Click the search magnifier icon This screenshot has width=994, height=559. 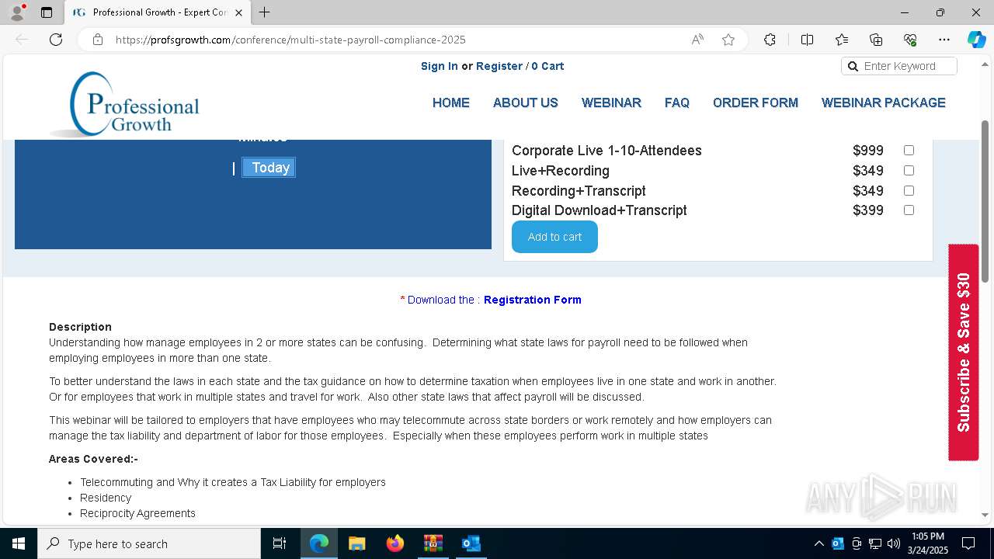coord(853,66)
